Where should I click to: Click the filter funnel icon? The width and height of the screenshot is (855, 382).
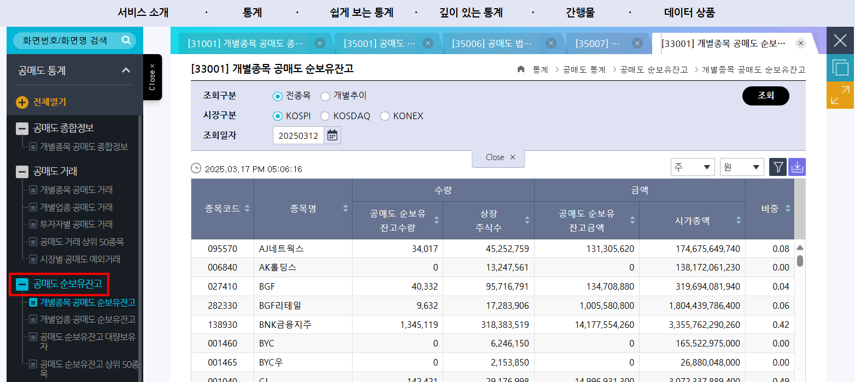(x=778, y=167)
